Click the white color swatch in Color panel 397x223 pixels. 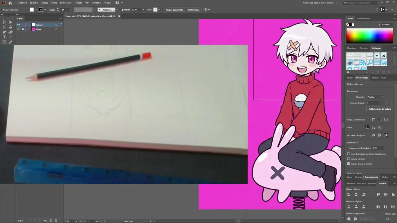(353, 24)
